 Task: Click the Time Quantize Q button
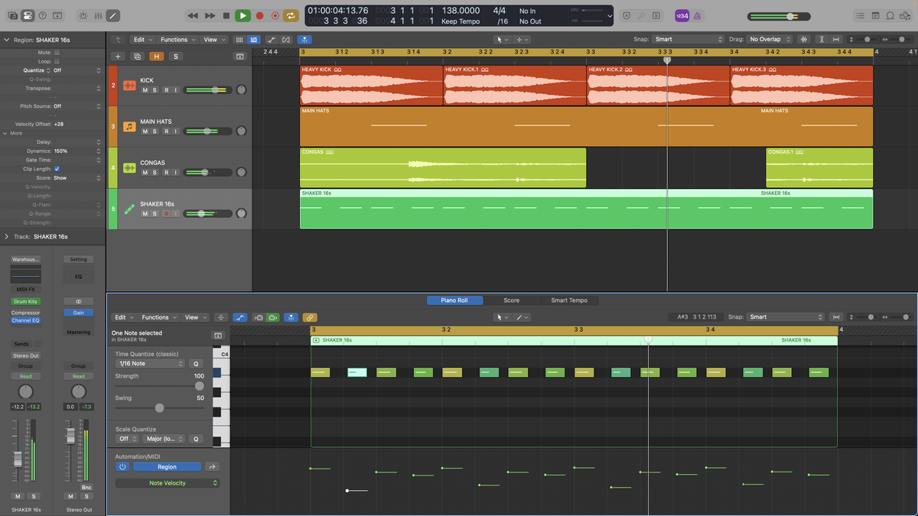click(196, 364)
